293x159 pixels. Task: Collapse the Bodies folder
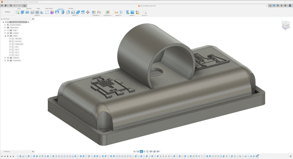[5, 36]
